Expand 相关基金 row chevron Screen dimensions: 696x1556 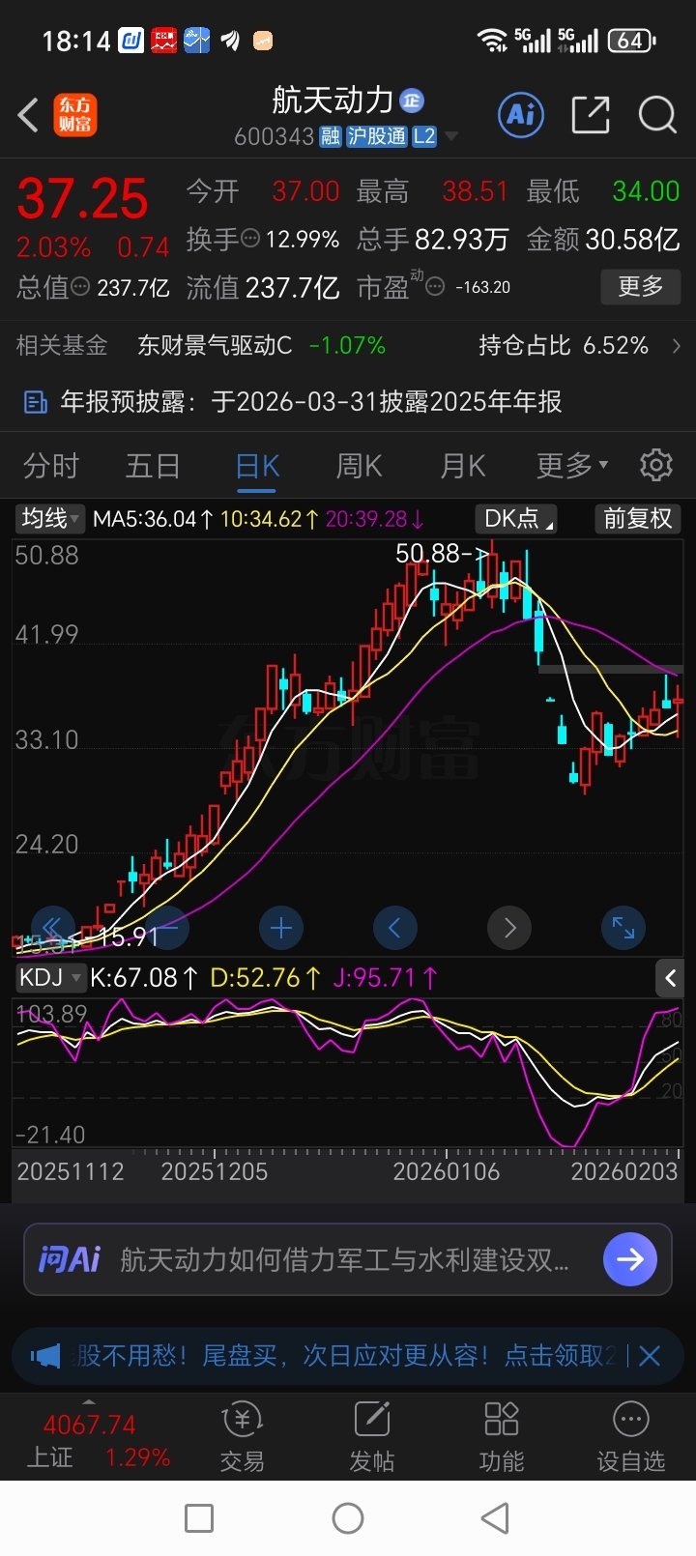click(x=676, y=345)
